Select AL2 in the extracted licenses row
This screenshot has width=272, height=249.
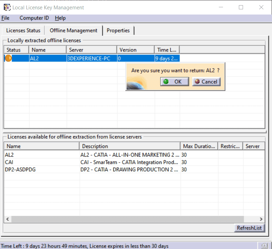tap(48, 58)
